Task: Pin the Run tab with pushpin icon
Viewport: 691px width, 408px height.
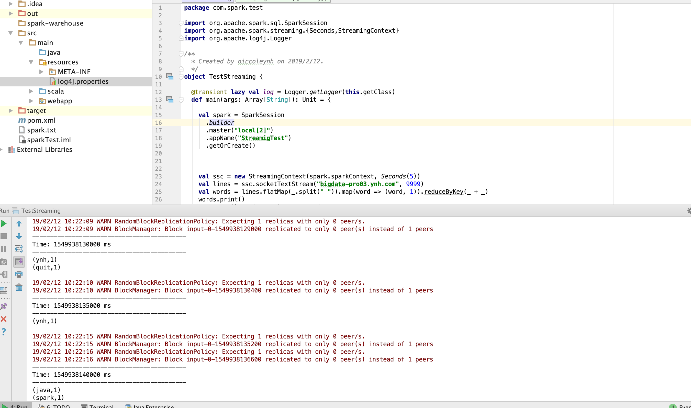Action: point(4,306)
